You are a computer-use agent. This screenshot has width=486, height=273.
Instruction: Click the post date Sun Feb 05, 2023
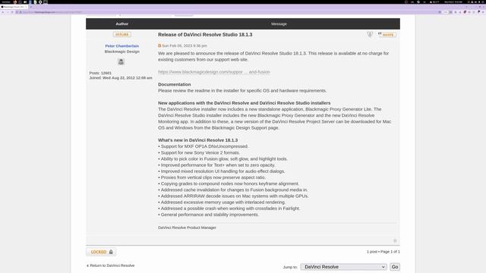click(185, 45)
